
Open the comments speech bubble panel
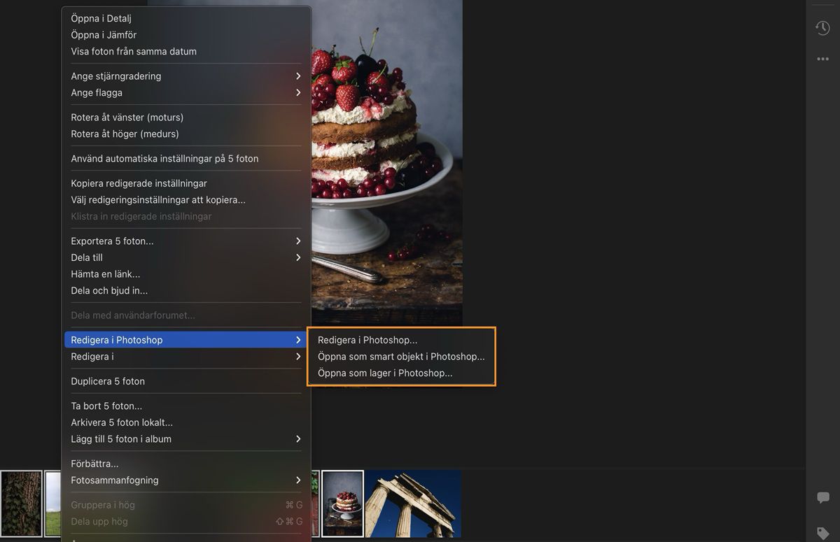[x=823, y=497]
